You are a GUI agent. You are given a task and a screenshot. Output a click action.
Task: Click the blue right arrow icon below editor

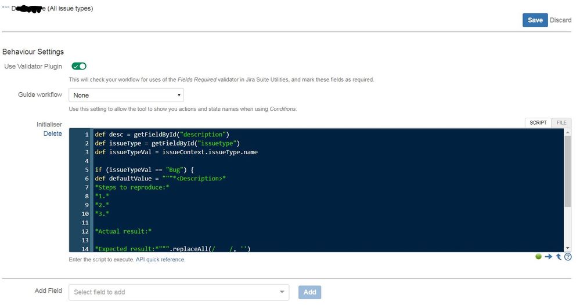point(548,256)
